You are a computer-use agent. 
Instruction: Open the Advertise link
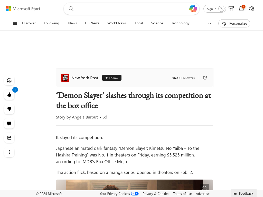point(203,194)
